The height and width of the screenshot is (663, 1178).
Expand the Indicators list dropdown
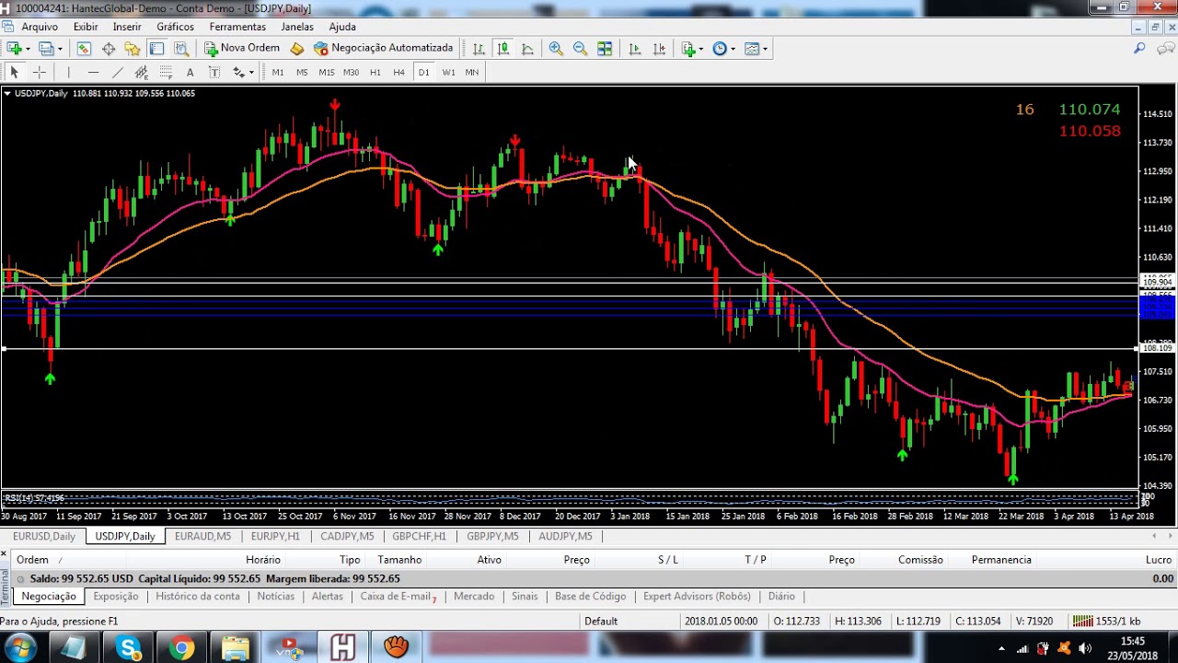click(x=700, y=49)
